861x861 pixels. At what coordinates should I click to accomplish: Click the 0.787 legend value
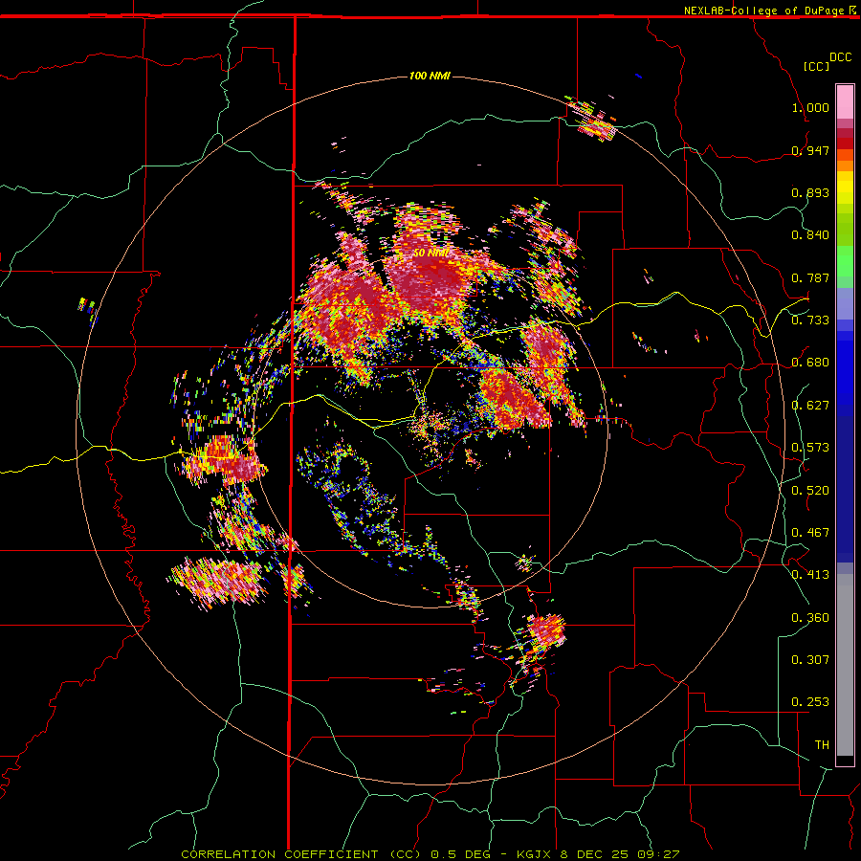(x=810, y=277)
